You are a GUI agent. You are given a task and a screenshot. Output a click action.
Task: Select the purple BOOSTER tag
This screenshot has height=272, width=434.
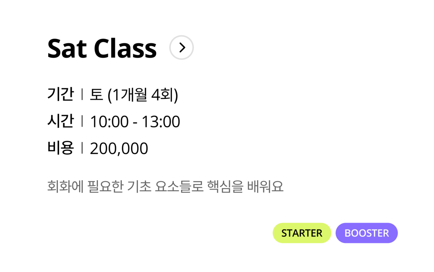click(367, 233)
